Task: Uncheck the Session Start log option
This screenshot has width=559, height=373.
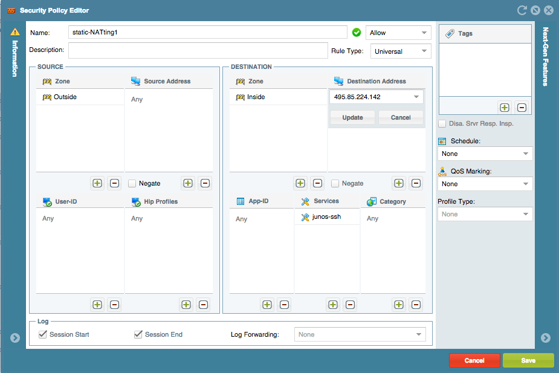Action: coord(43,334)
